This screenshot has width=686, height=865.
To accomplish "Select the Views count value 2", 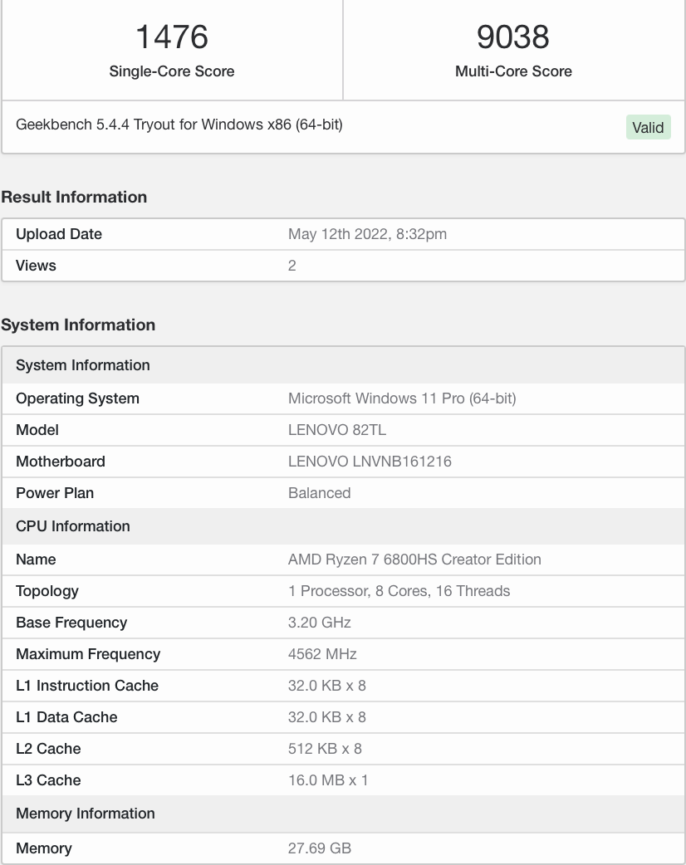I will [292, 266].
